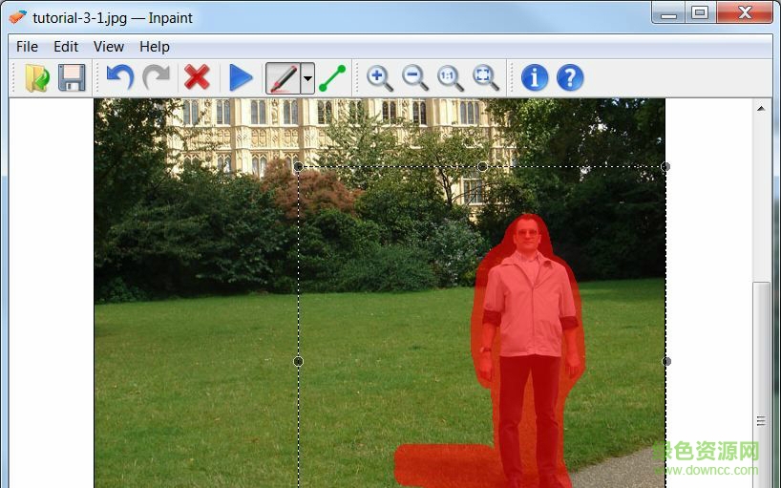Click the top-right handle of the selection rectangle
Viewport: 781px width, 488px height.
click(665, 166)
